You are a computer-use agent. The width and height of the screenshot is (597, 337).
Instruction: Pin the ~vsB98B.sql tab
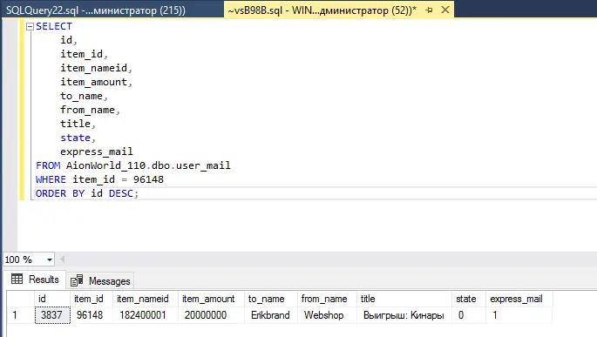click(429, 10)
